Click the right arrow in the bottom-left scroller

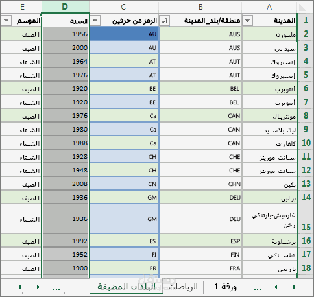click(38, 287)
